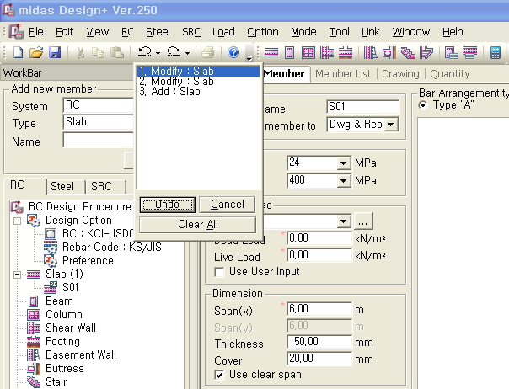Switch to the Quantity tab
The image size is (509, 389).
(450, 74)
